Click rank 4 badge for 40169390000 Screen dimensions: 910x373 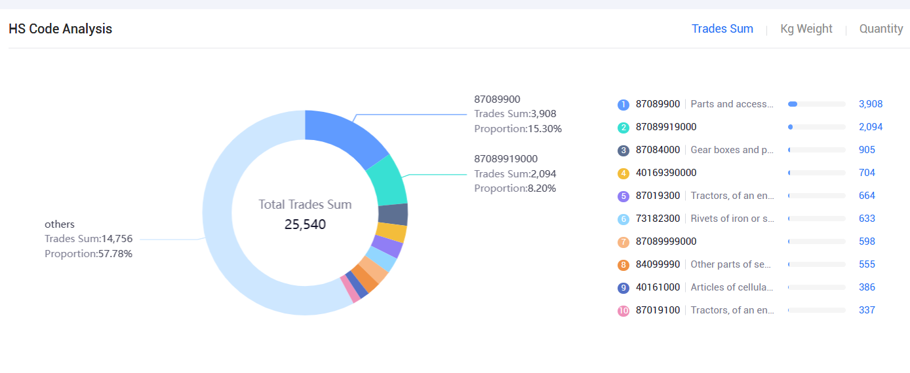pos(623,173)
